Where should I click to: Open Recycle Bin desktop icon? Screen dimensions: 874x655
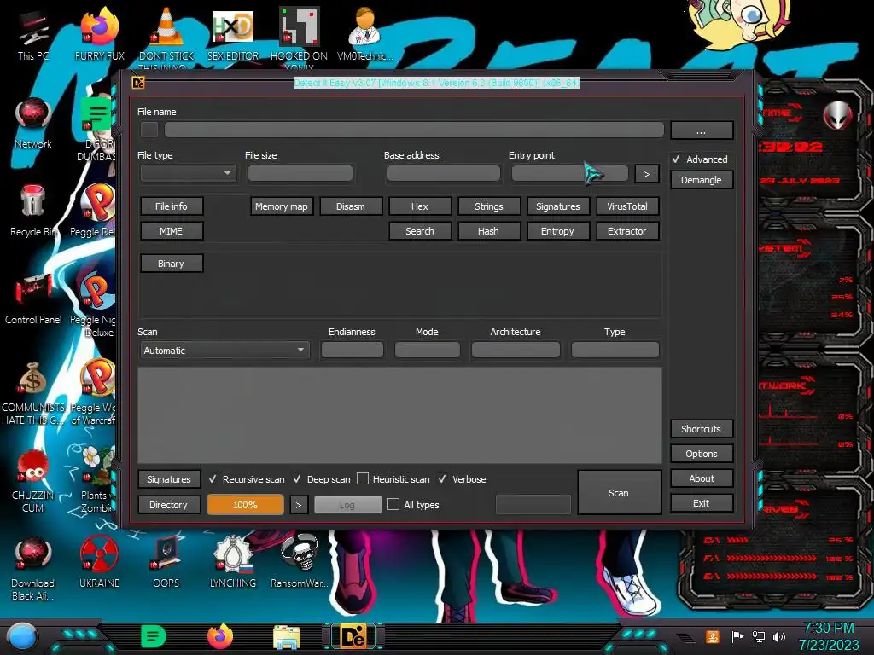click(x=33, y=211)
